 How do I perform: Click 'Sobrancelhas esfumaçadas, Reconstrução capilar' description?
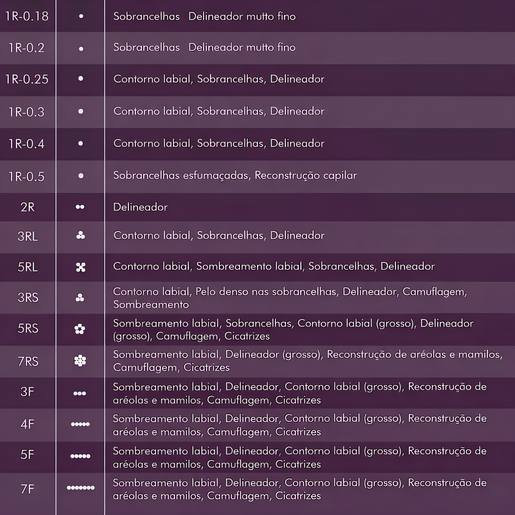[x=235, y=175]
